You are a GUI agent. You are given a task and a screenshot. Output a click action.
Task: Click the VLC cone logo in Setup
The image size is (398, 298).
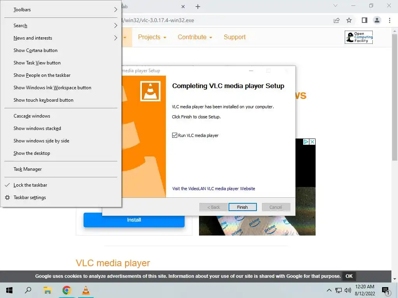[150, 91]
